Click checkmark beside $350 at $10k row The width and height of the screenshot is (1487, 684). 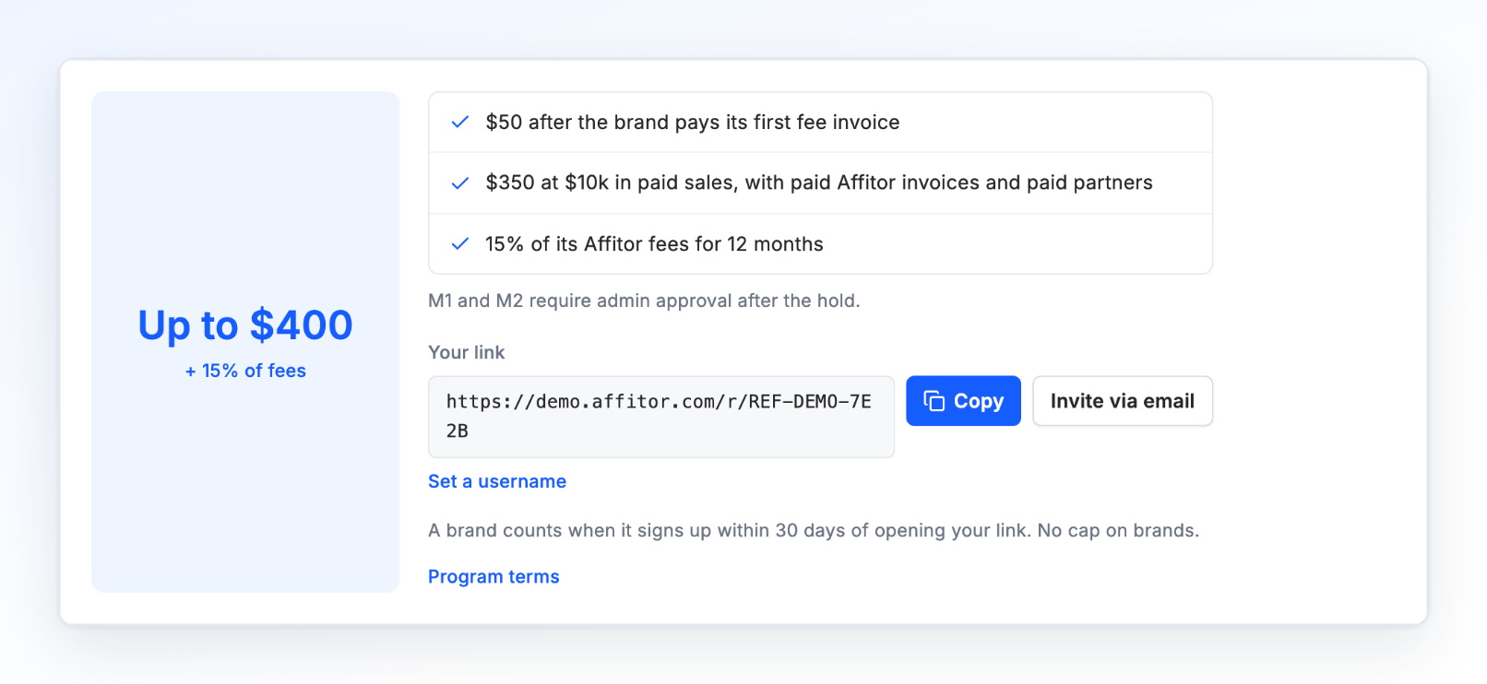(459, 183)
